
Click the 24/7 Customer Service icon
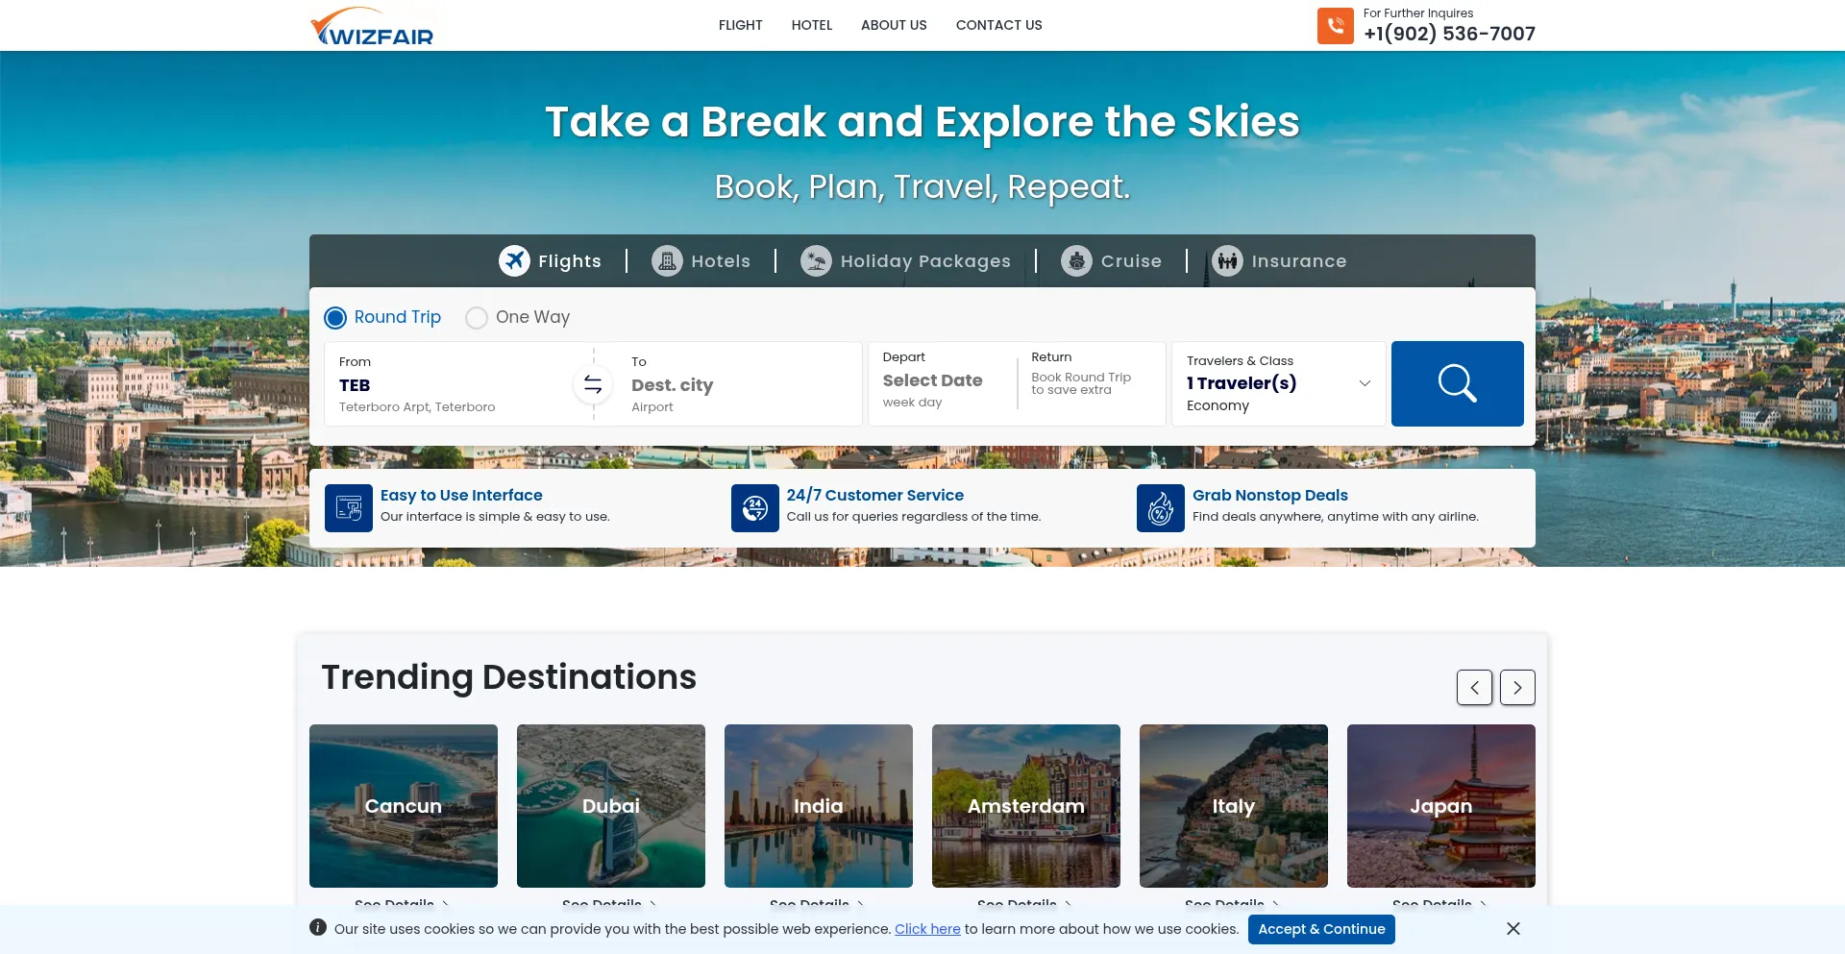(x=754, y=508)
